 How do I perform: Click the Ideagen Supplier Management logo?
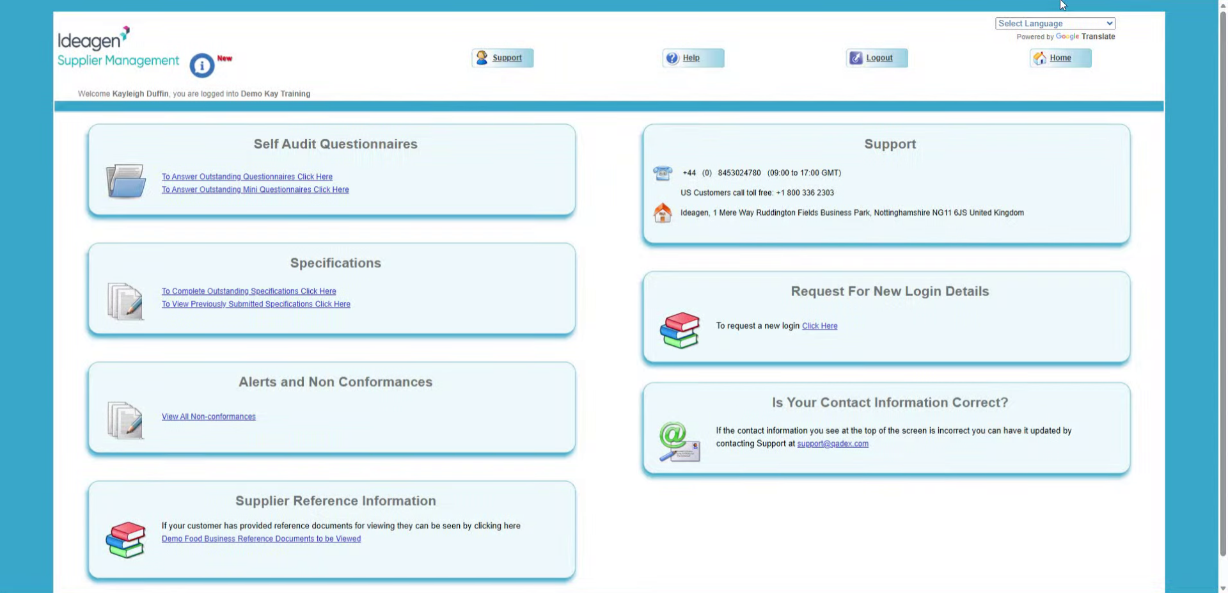click(x=118, y=47)
